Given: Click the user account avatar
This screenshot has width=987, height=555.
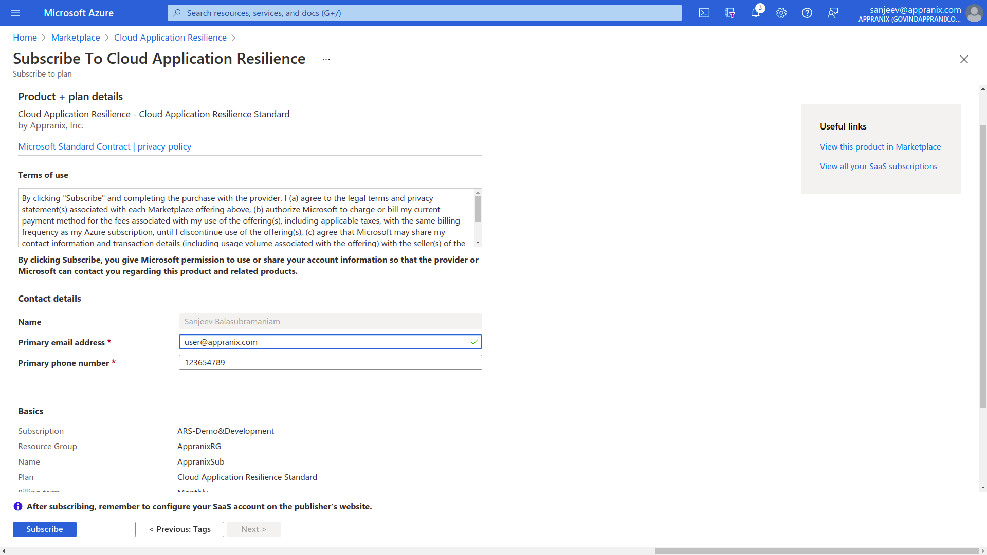Looking at the screenshot, I should click(974, 13).
